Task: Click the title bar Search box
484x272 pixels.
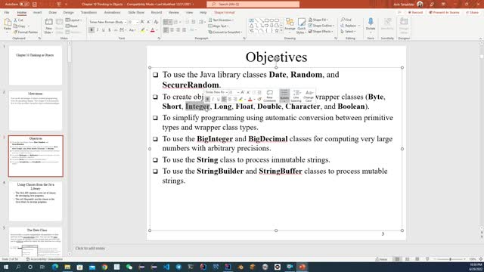Action: 253,5
